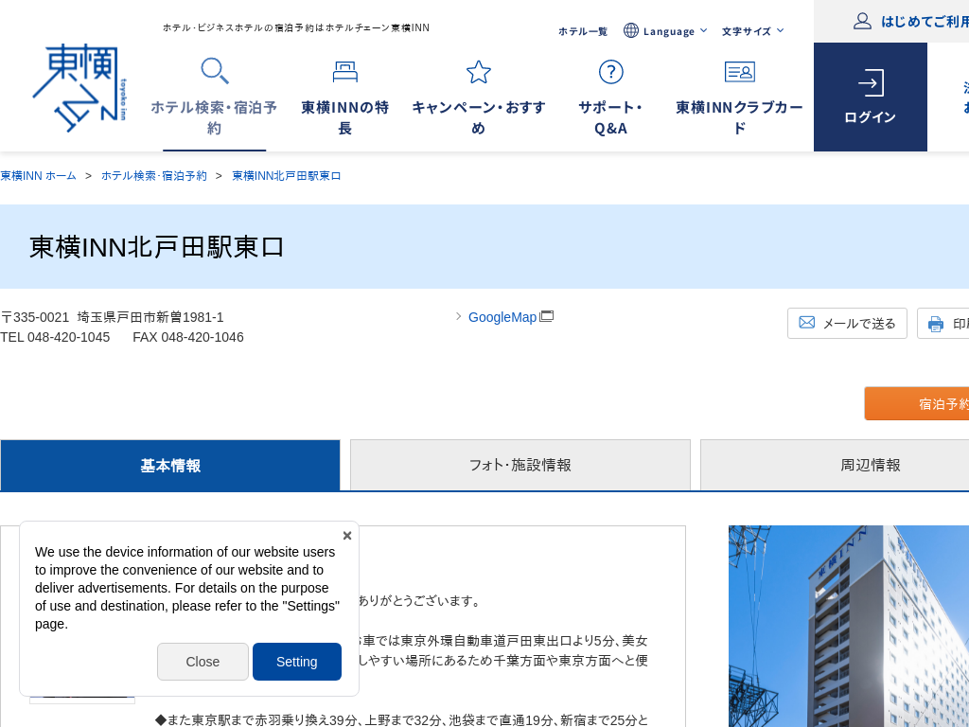Viewport: 969px width, 727px height.
Task: Click the ログイン button
Action: click(x=871, y=98)
